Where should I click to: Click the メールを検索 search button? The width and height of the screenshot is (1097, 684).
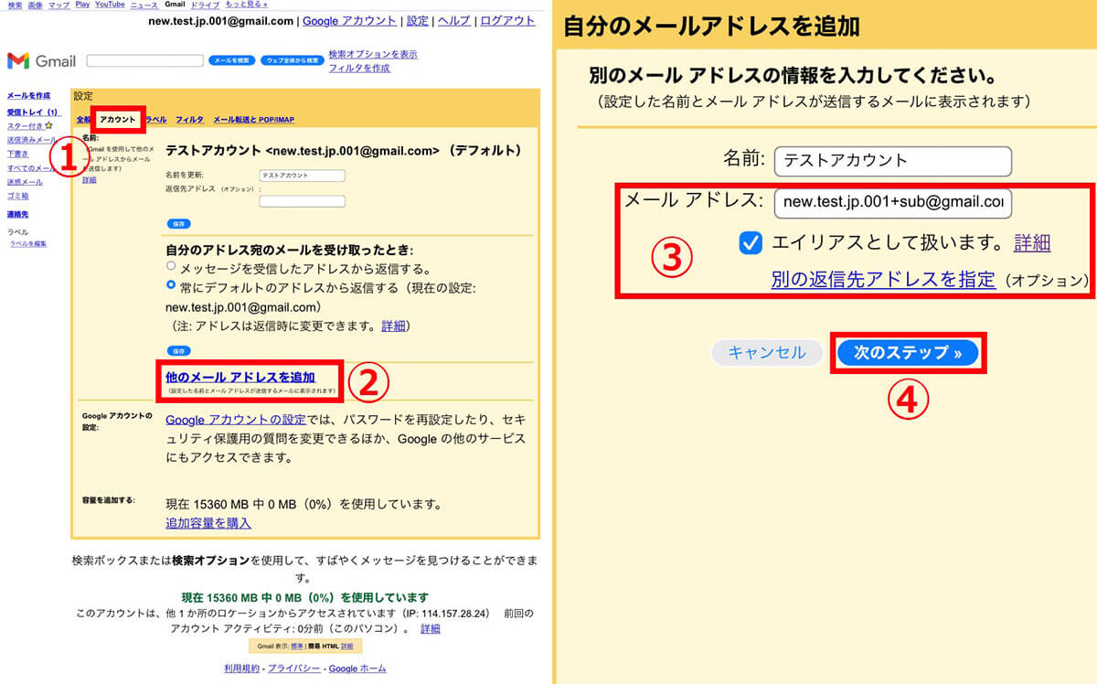coord(231,60)
